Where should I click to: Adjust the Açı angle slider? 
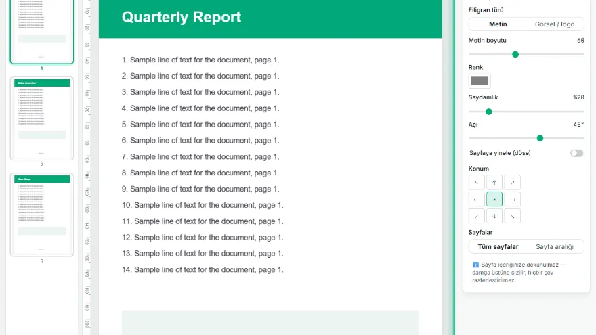click(526, 138)
